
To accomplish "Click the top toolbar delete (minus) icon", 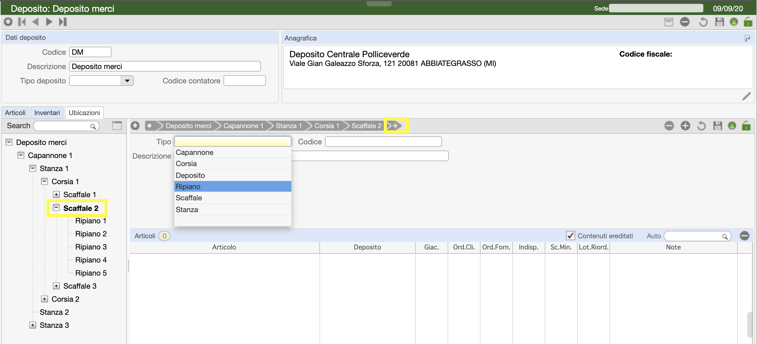I will tap(685, 22).
